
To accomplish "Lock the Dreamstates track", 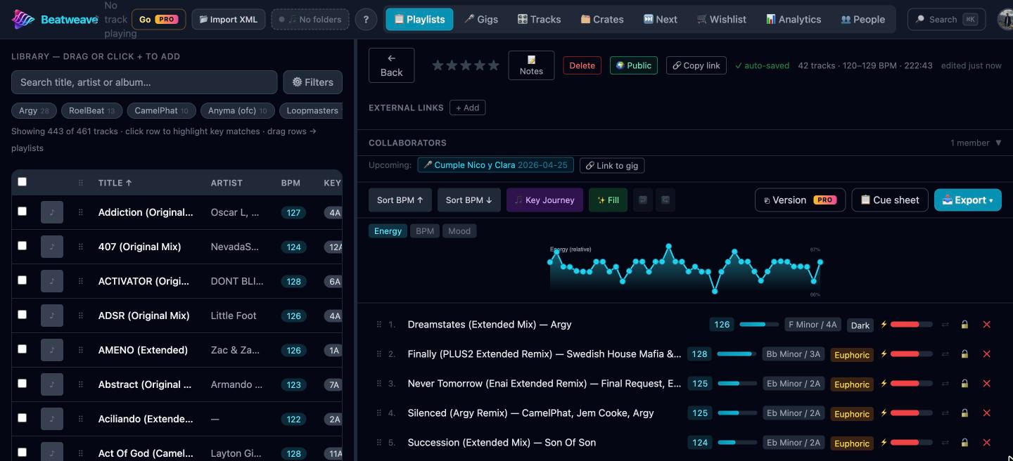I will coord(964,325).
